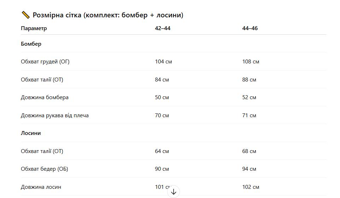Click the Бомбер section row
The width and height of the screenshot is (340, 198).
(174, 44)
